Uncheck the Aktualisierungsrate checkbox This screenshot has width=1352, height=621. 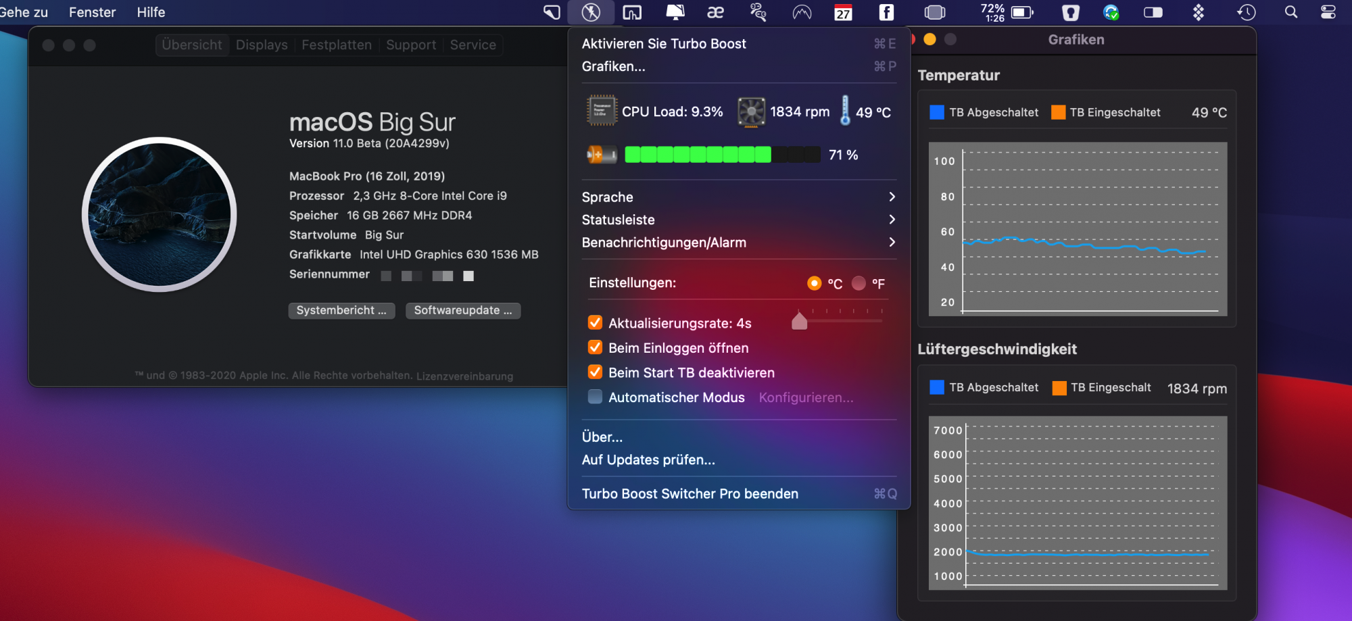(x=596, y=322)
